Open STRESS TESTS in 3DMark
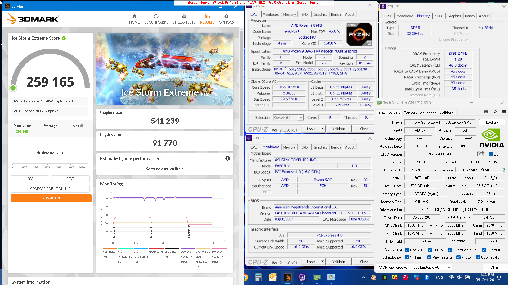The image size is (508, 285). [x=184, y=19]
